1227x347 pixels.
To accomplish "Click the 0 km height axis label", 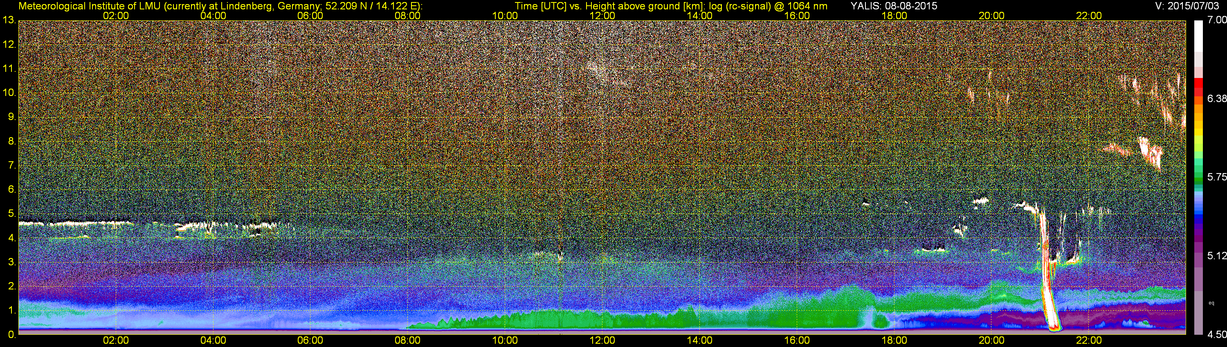I will pos(11,335).
